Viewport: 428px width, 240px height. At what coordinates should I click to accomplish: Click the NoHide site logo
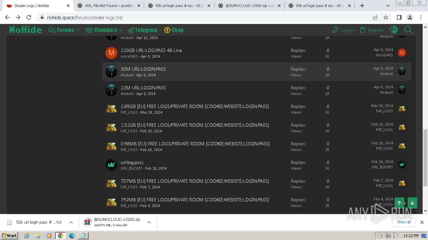click(x=25, y=30)
